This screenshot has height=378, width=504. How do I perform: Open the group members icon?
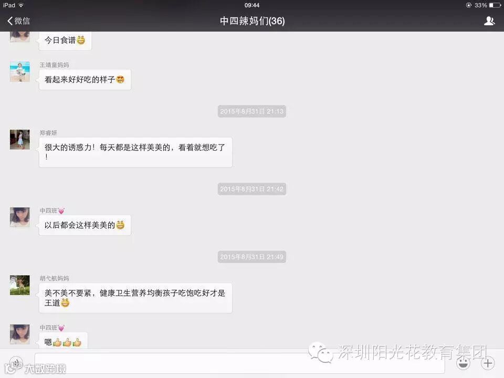click(x=489, y=21)
